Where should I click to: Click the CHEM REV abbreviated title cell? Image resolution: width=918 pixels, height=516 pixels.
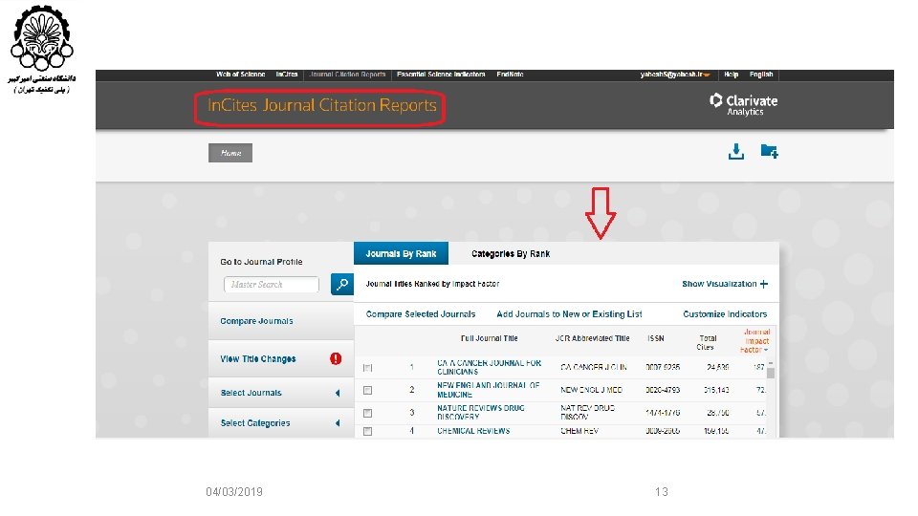tap(579, 431)
